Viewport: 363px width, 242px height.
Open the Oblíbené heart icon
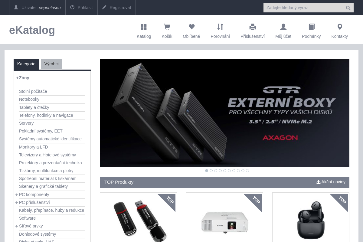point(191,27)
